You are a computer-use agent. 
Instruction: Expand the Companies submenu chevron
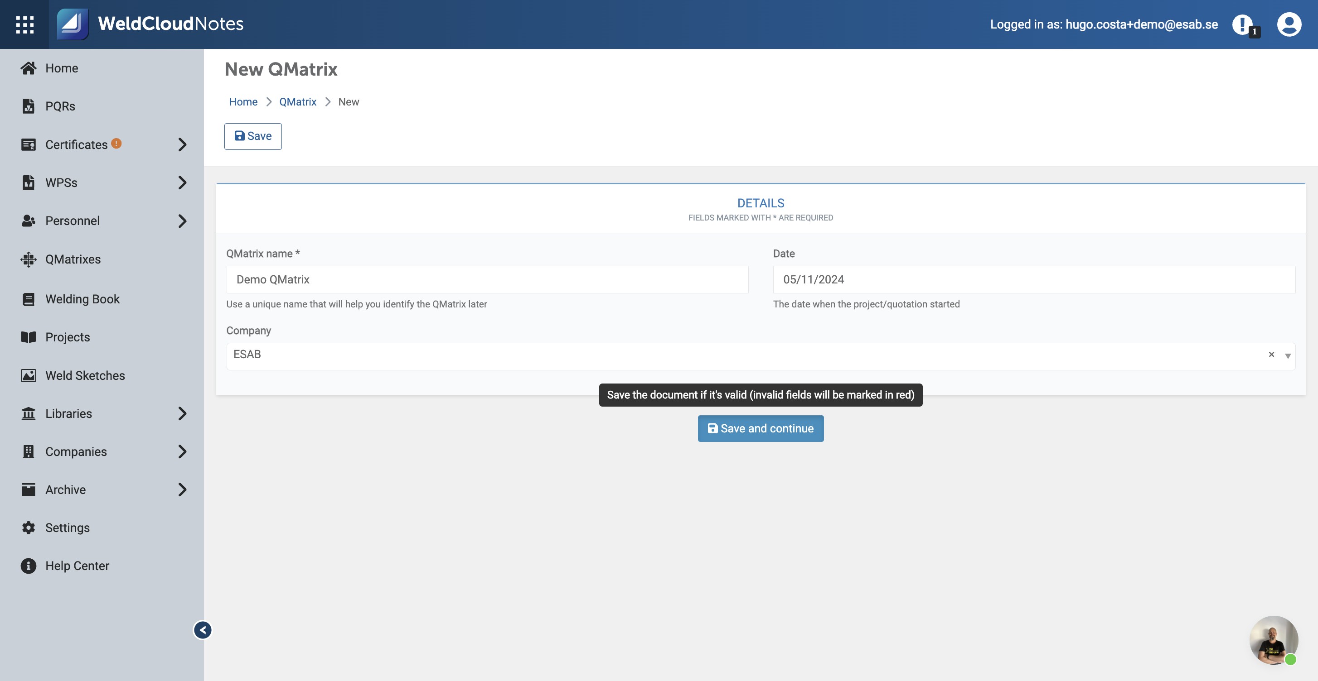click(183, 451)
